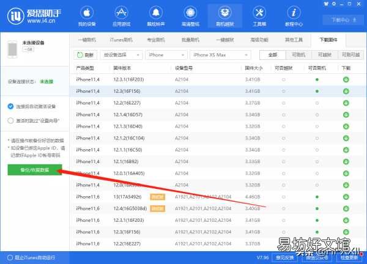Click the www.i4.cn link text
Screen dimensions: 367x264
coord(41,21)
